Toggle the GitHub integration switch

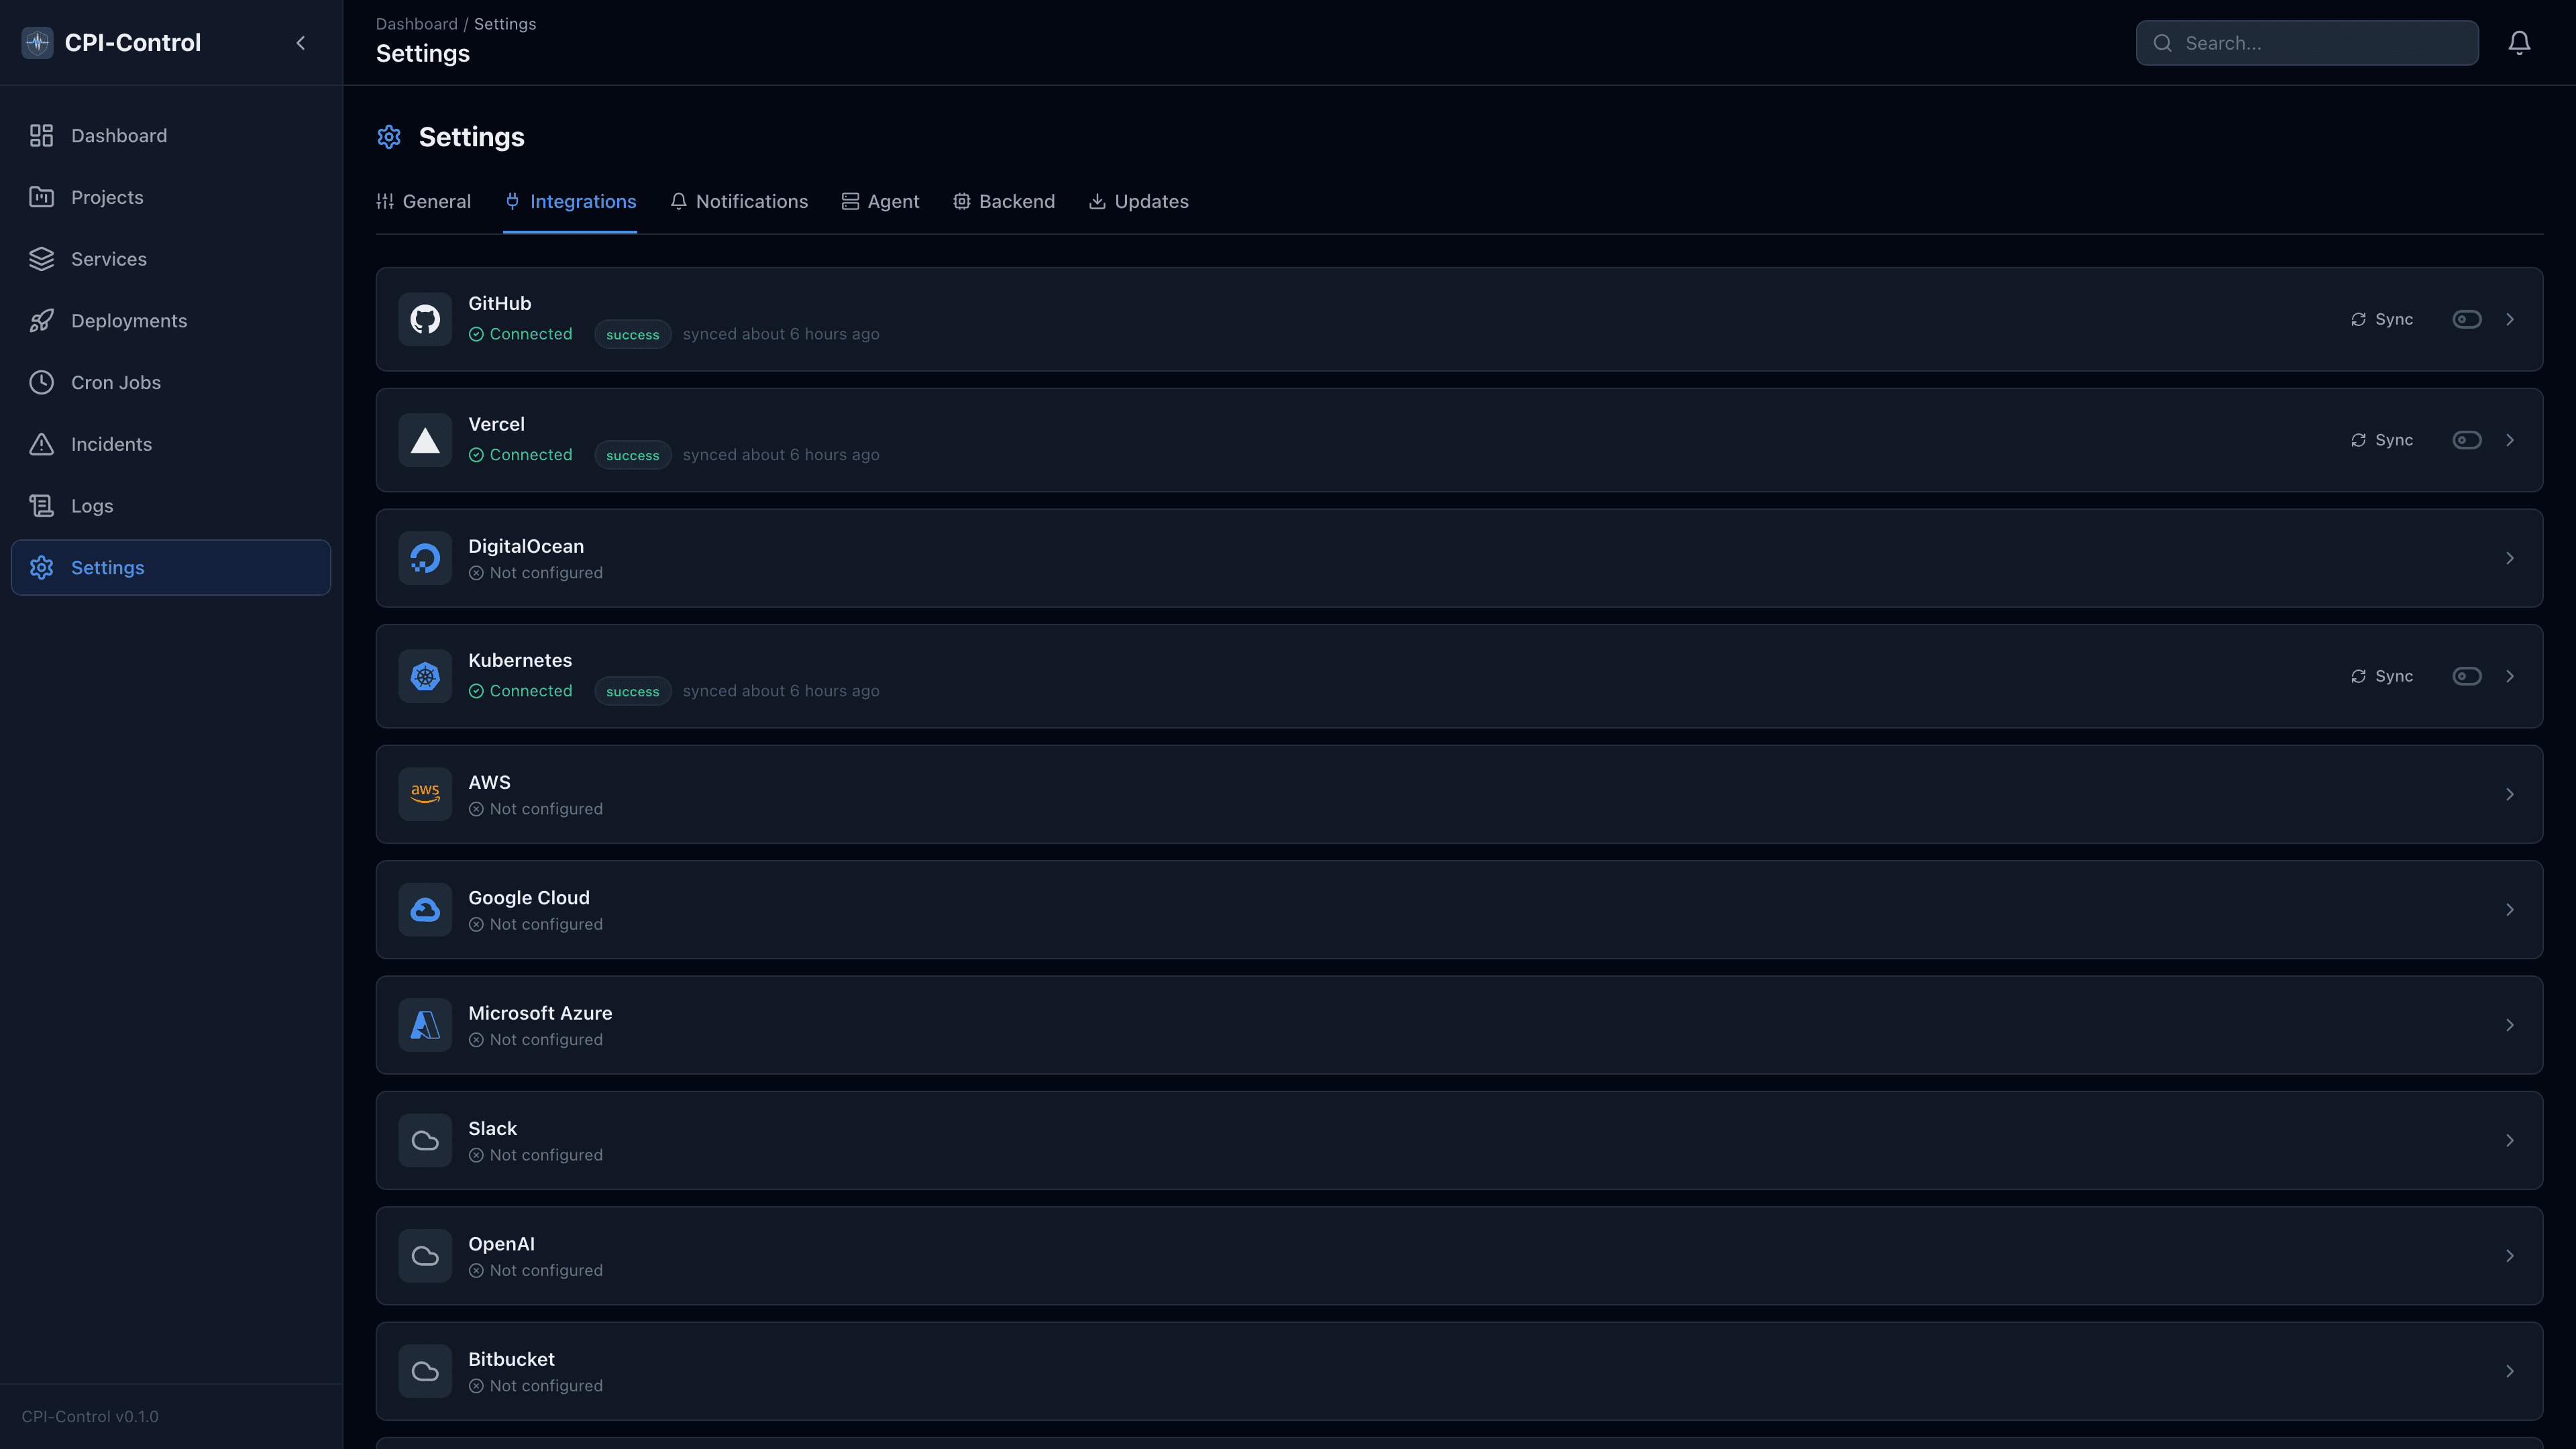pyautogui.click(x=2466, y=319)
